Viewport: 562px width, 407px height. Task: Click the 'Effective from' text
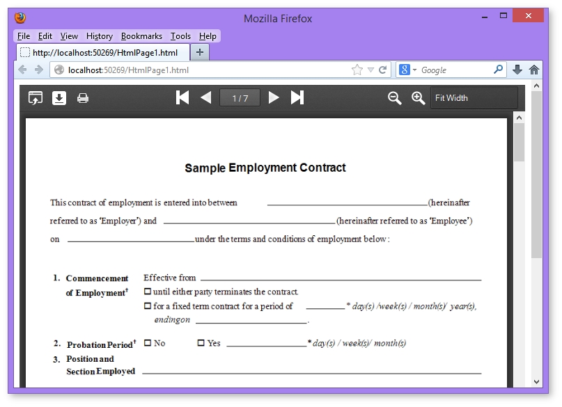(169, 278)
